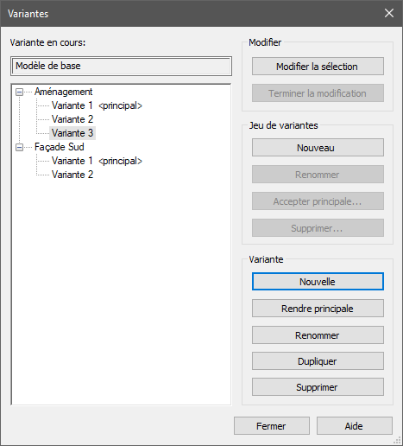Screen dimensions: 403x446
Task: Select Variante 2 under Façade Sud
Action: (72, 175)
